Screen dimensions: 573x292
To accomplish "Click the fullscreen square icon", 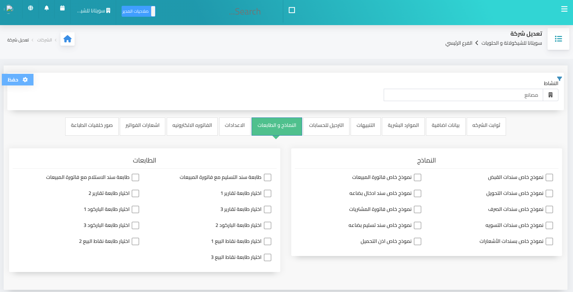I will [x=292, y=10].
